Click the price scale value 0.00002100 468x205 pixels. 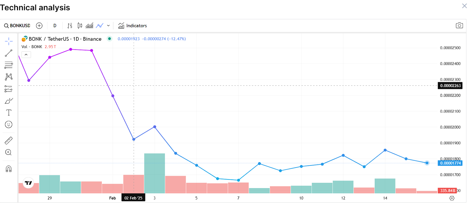pos(450,111)
